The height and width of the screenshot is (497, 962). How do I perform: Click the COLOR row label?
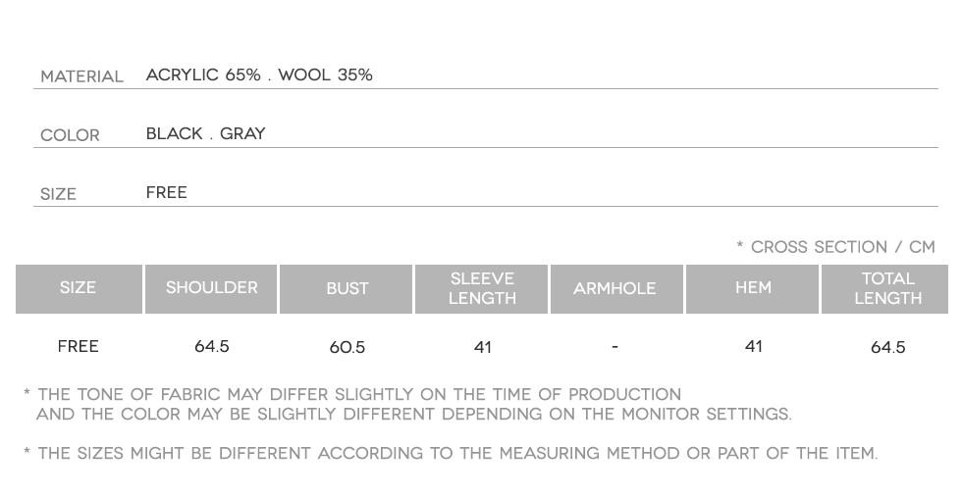[70, 135]
